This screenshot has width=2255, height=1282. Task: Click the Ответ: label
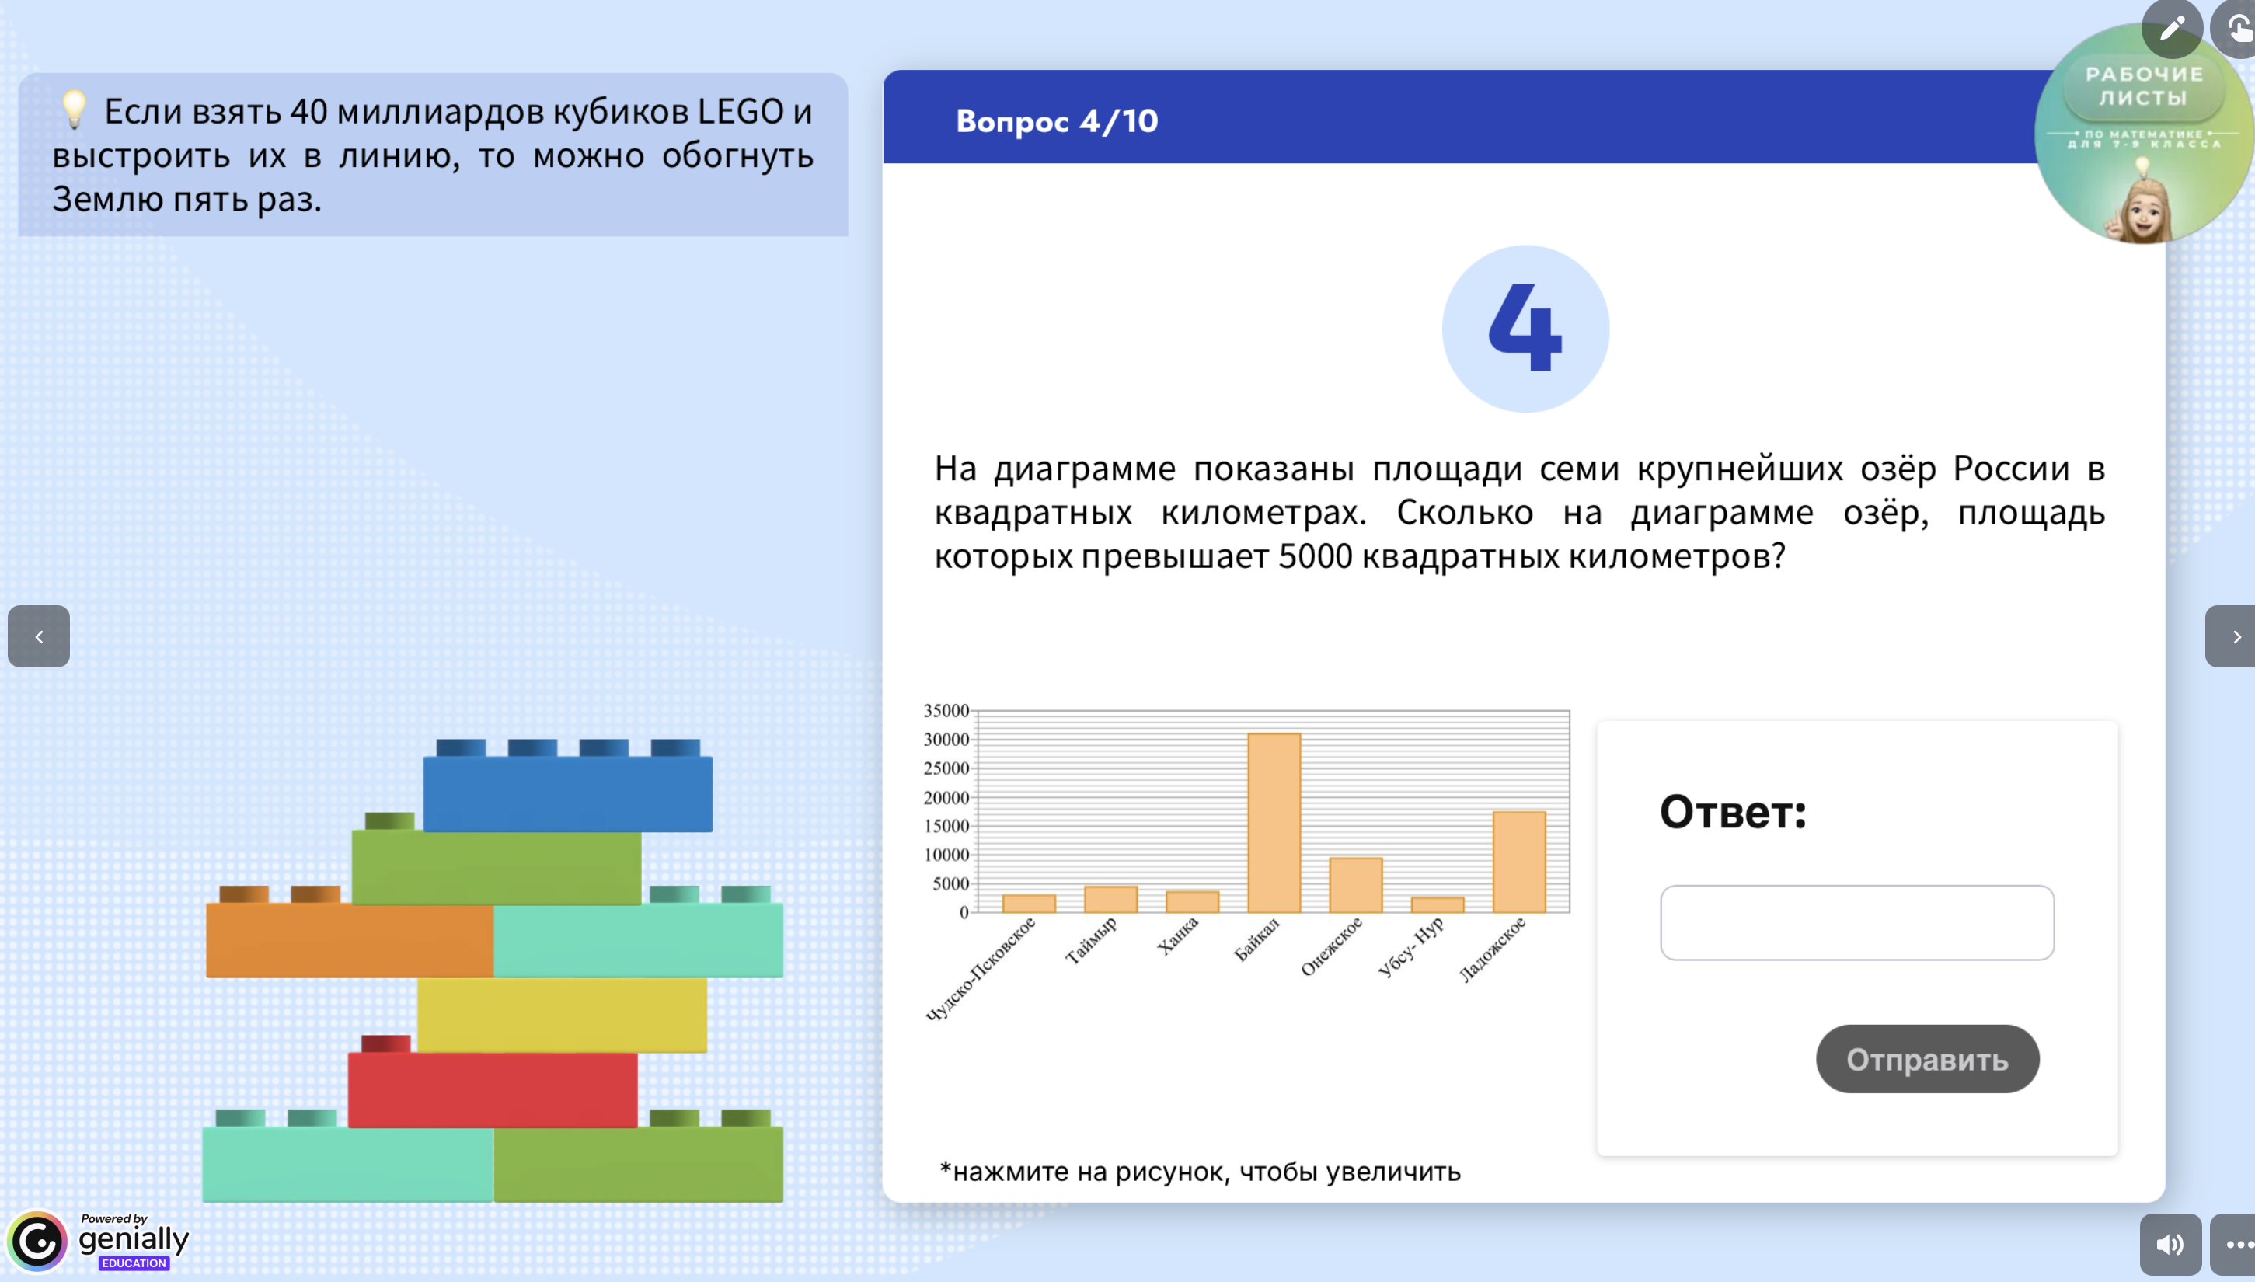pos(1733,812)
